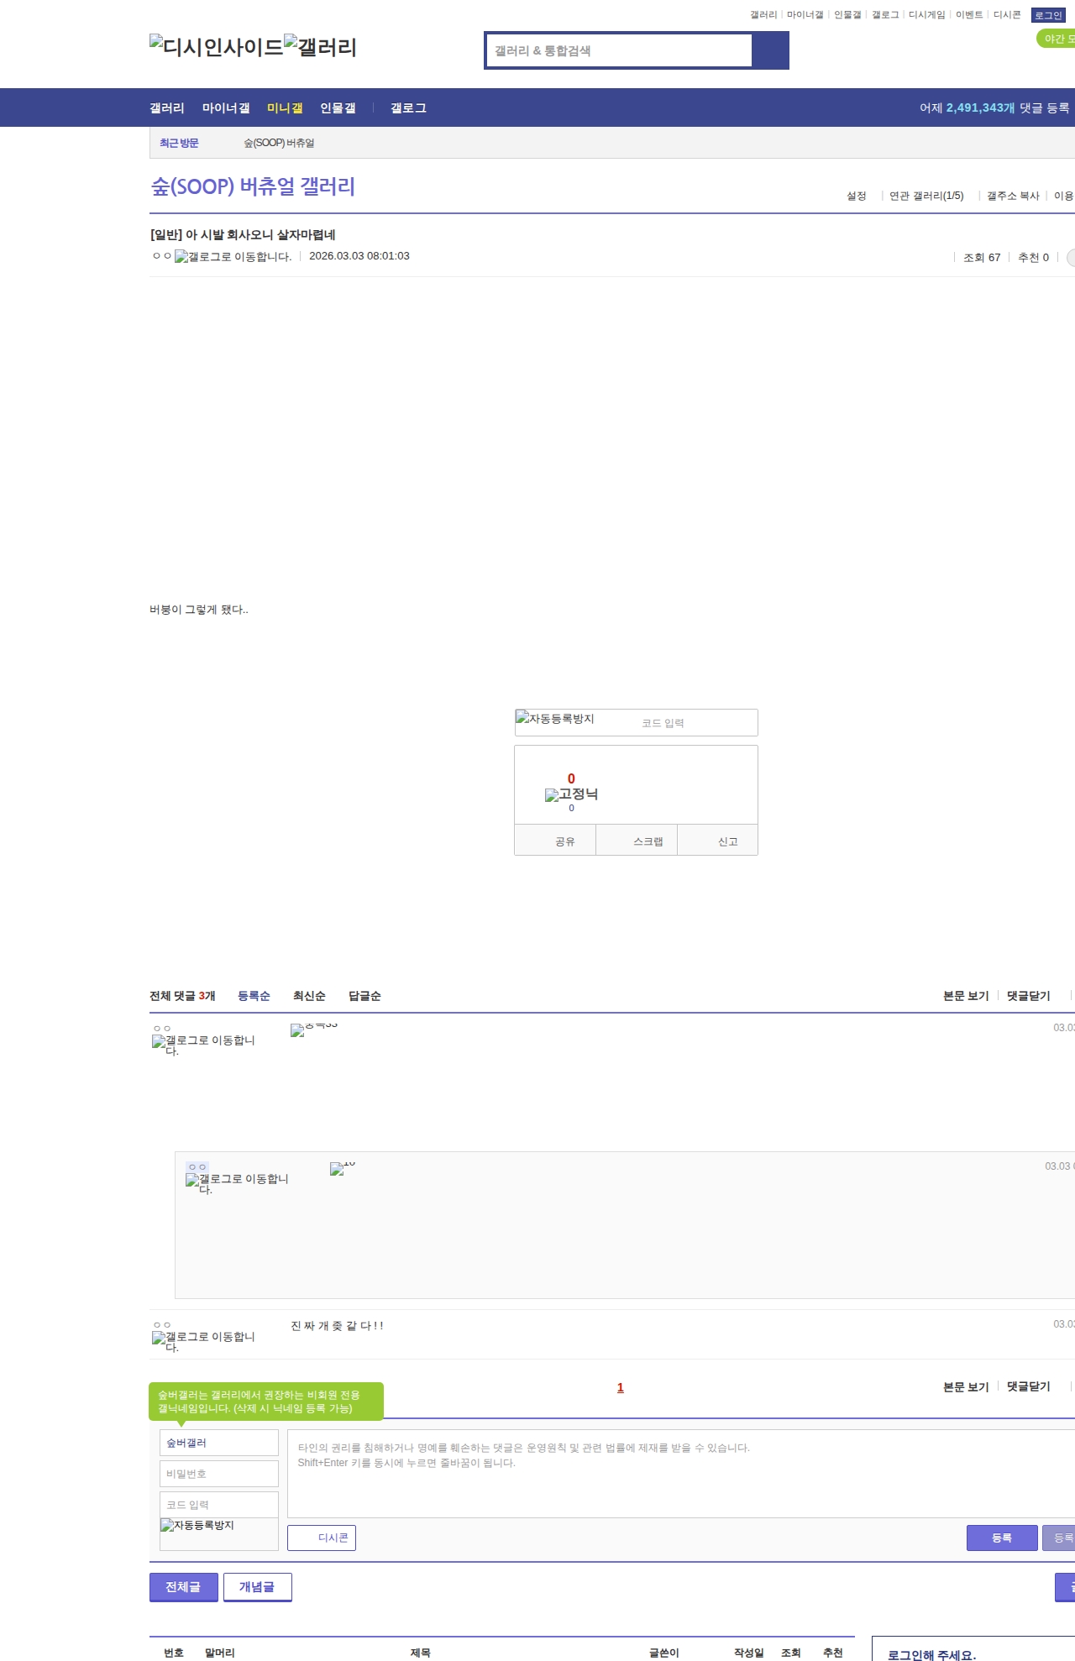The width and height of the screenshot is (1075, 1661).
Task: Toggle 야간 모드 night mode
Action: click(x=1057, y=39)
